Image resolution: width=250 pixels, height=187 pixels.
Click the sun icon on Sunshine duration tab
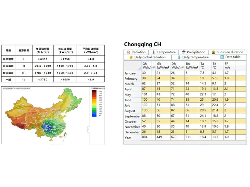click(213, 52)
